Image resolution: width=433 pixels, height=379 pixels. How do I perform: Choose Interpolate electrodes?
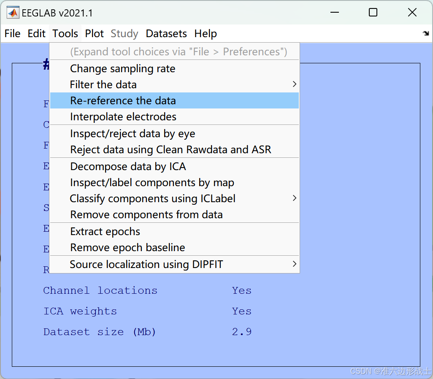point(175,116)
